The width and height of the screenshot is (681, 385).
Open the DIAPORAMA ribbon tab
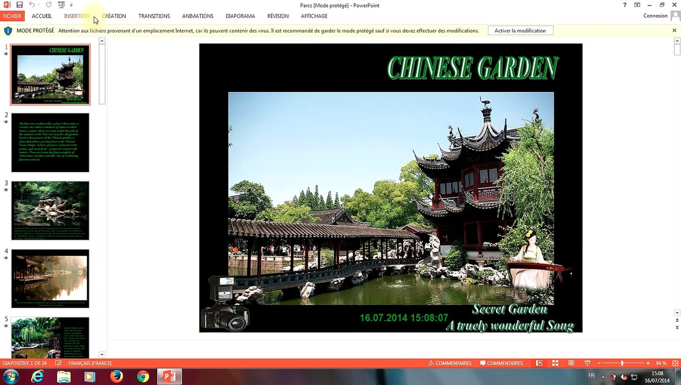pyautogui.click(x=240, y=16)
